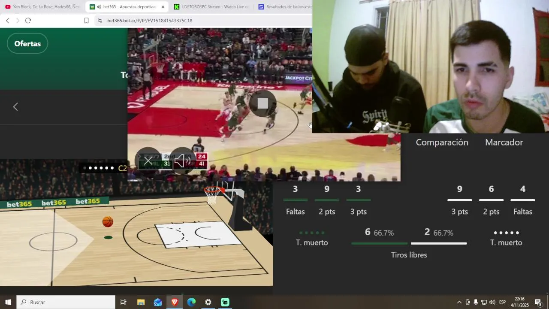Close the live video overlay
Screen dimensions: 549x309
(x=148, y=161)
